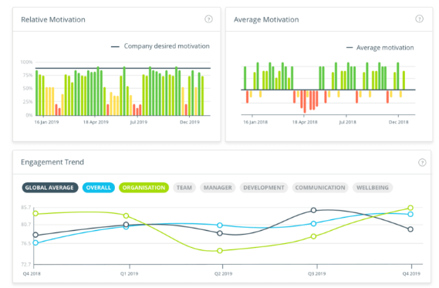Click Average motivation legend entry
Screen dimensions: 439x288
pos(380,48)
